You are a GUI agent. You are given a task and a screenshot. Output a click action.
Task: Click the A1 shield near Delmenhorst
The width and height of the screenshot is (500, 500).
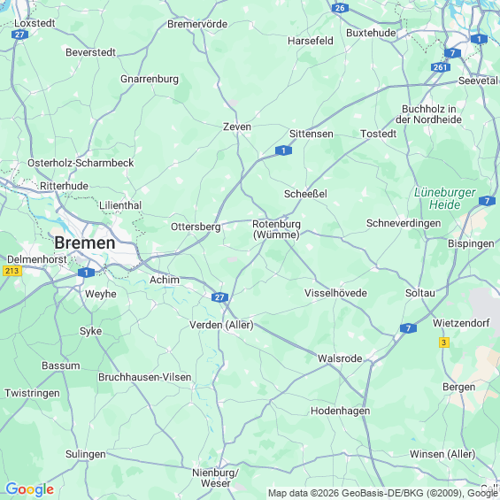pos(86,273)
